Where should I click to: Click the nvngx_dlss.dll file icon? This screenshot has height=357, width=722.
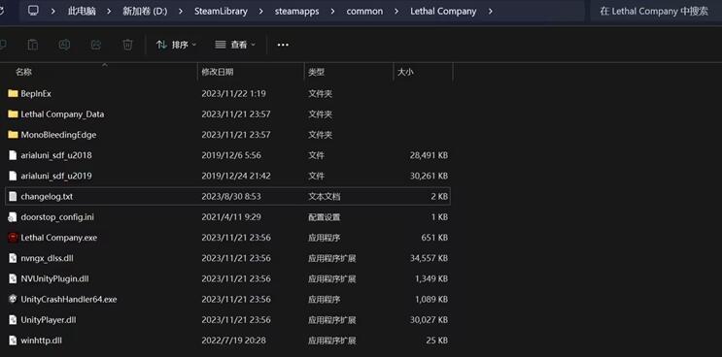click(x=13, y=258)
